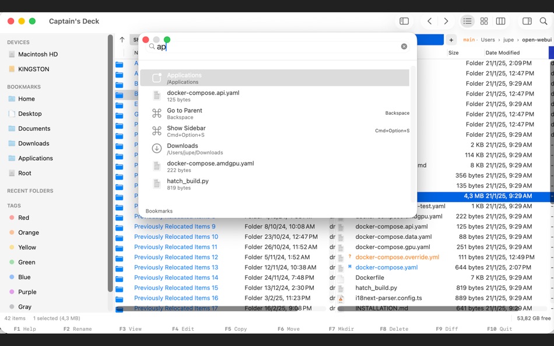This screenshot has width=554, height=346.
Task: Click F1 Help in the function bar
Action: (x=24, y=329)
